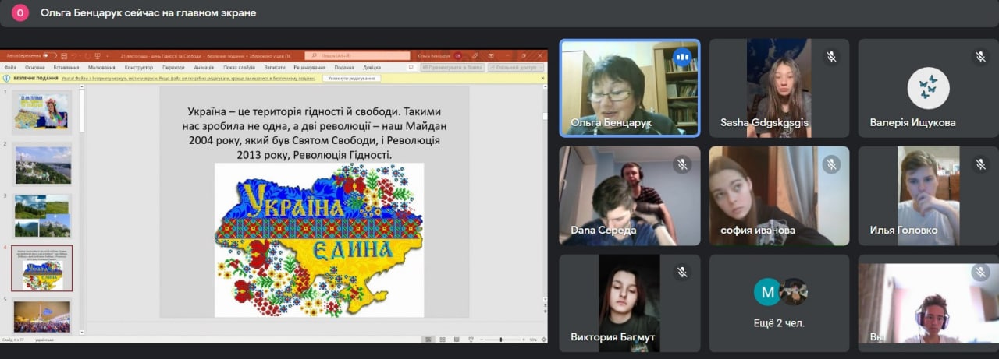
Task: Expand the shared access dropdown button
Action: point(516,68)
